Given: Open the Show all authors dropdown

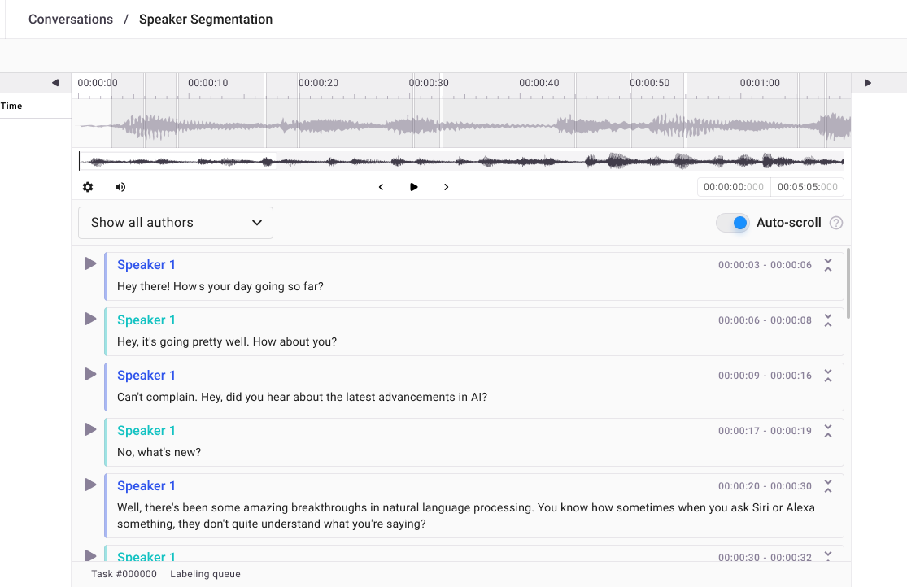Looking at the screenshot, I should click(x=175, y=222).
